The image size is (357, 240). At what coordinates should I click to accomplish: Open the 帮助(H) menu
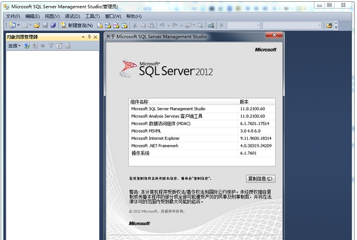(x=134, y=16)
